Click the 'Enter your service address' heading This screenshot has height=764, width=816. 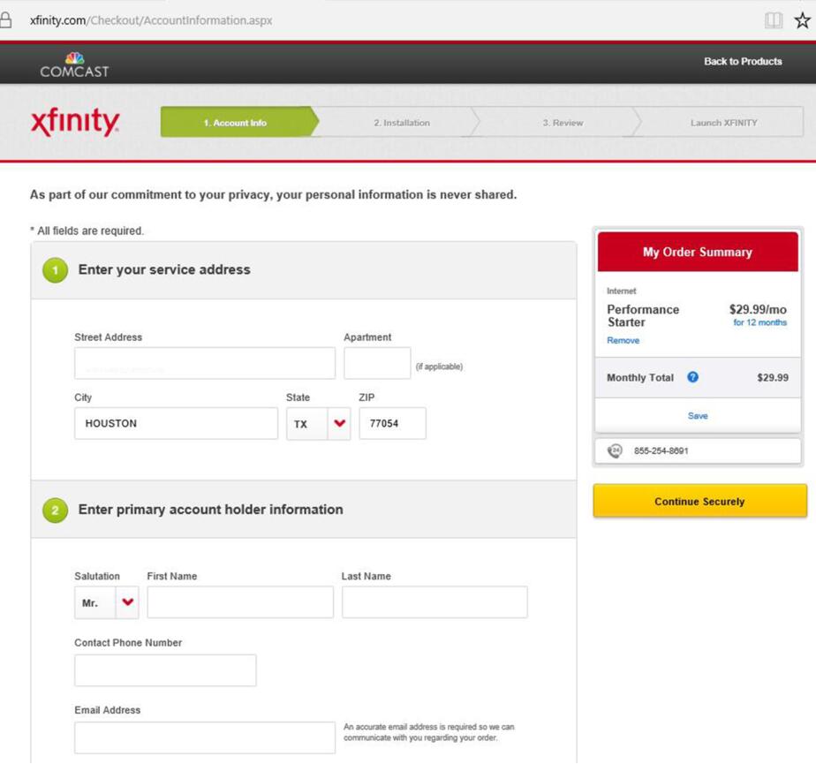coord(164,269)
